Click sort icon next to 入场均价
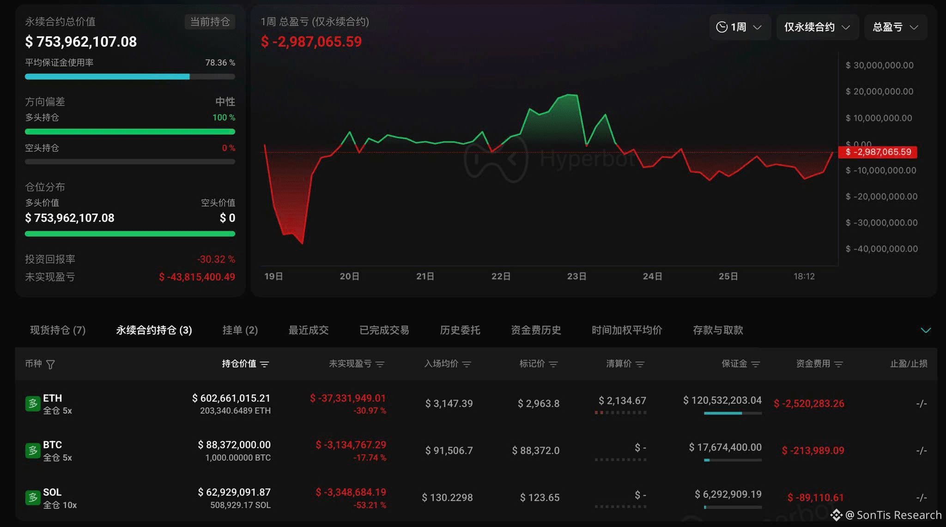The image size is (946, 527). [x=467, y=365]
